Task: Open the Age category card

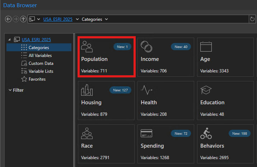Action: pyautogui.click(x=225, y=57)
